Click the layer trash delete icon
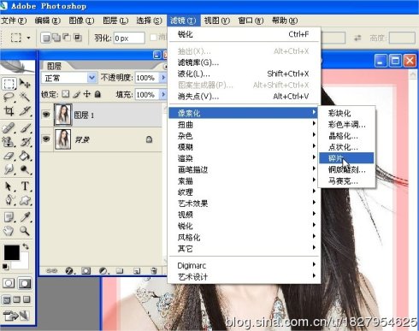 154,270
